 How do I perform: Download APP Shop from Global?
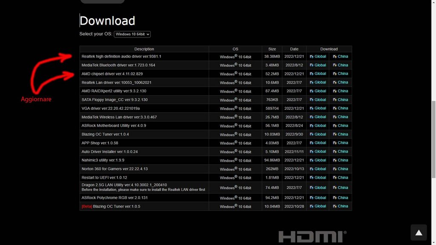click(x=318, y=143)
